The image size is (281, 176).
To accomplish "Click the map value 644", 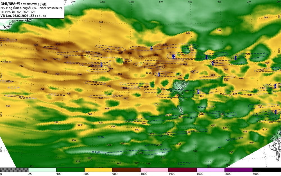I will [x=101, y=22].
